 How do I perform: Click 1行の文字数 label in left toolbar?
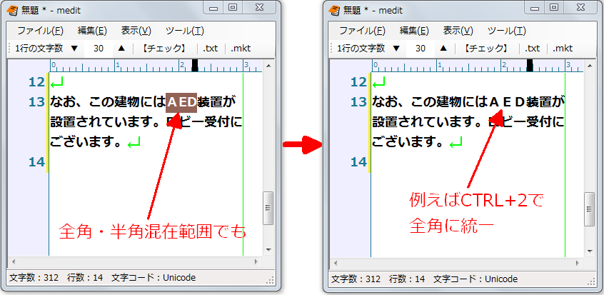coord(39,49)
